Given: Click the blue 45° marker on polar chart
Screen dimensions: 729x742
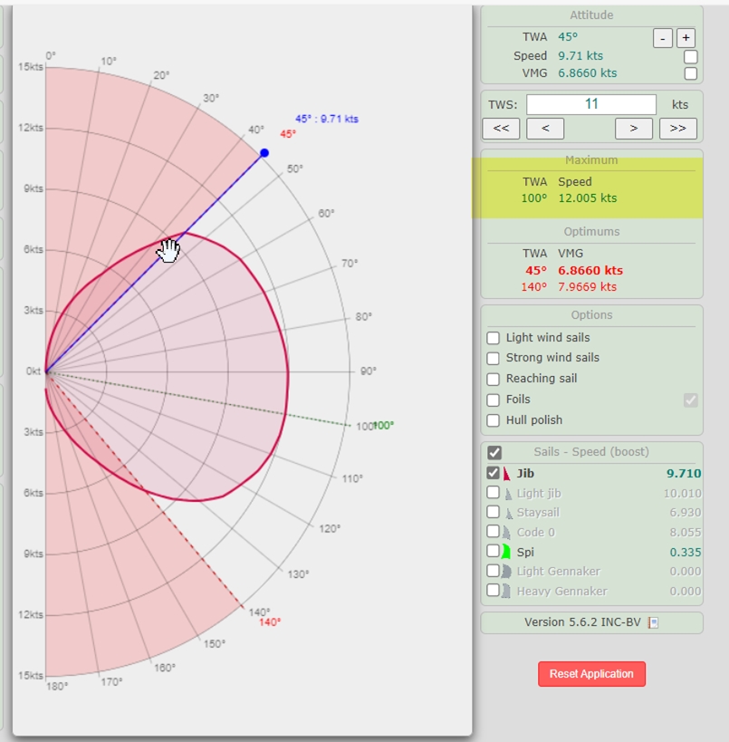Looking at the screenshot, I should click(x=264, y=153).
